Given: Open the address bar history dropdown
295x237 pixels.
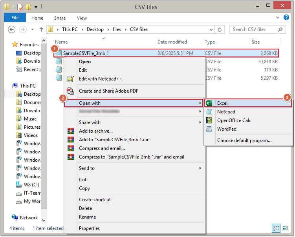Looking at the screenshot, I should pos(211,29).
